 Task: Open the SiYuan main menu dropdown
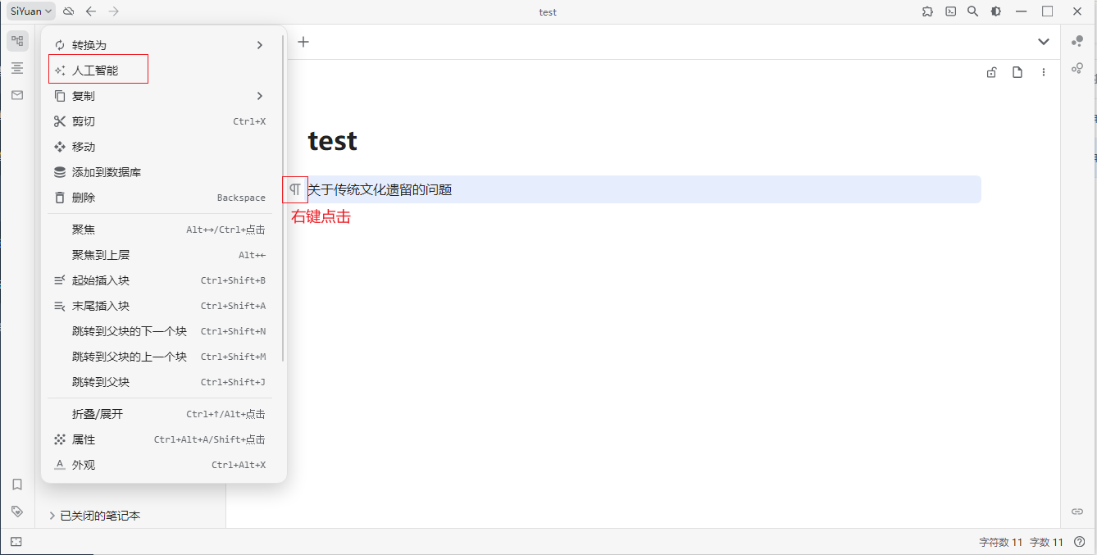(31, 11)
